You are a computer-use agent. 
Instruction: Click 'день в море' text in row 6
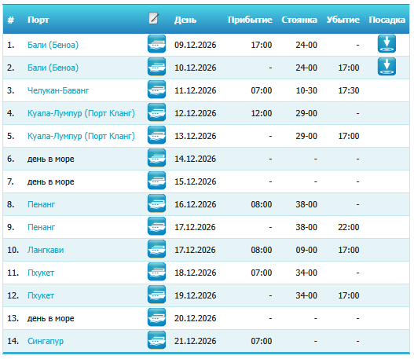point(51,159)
